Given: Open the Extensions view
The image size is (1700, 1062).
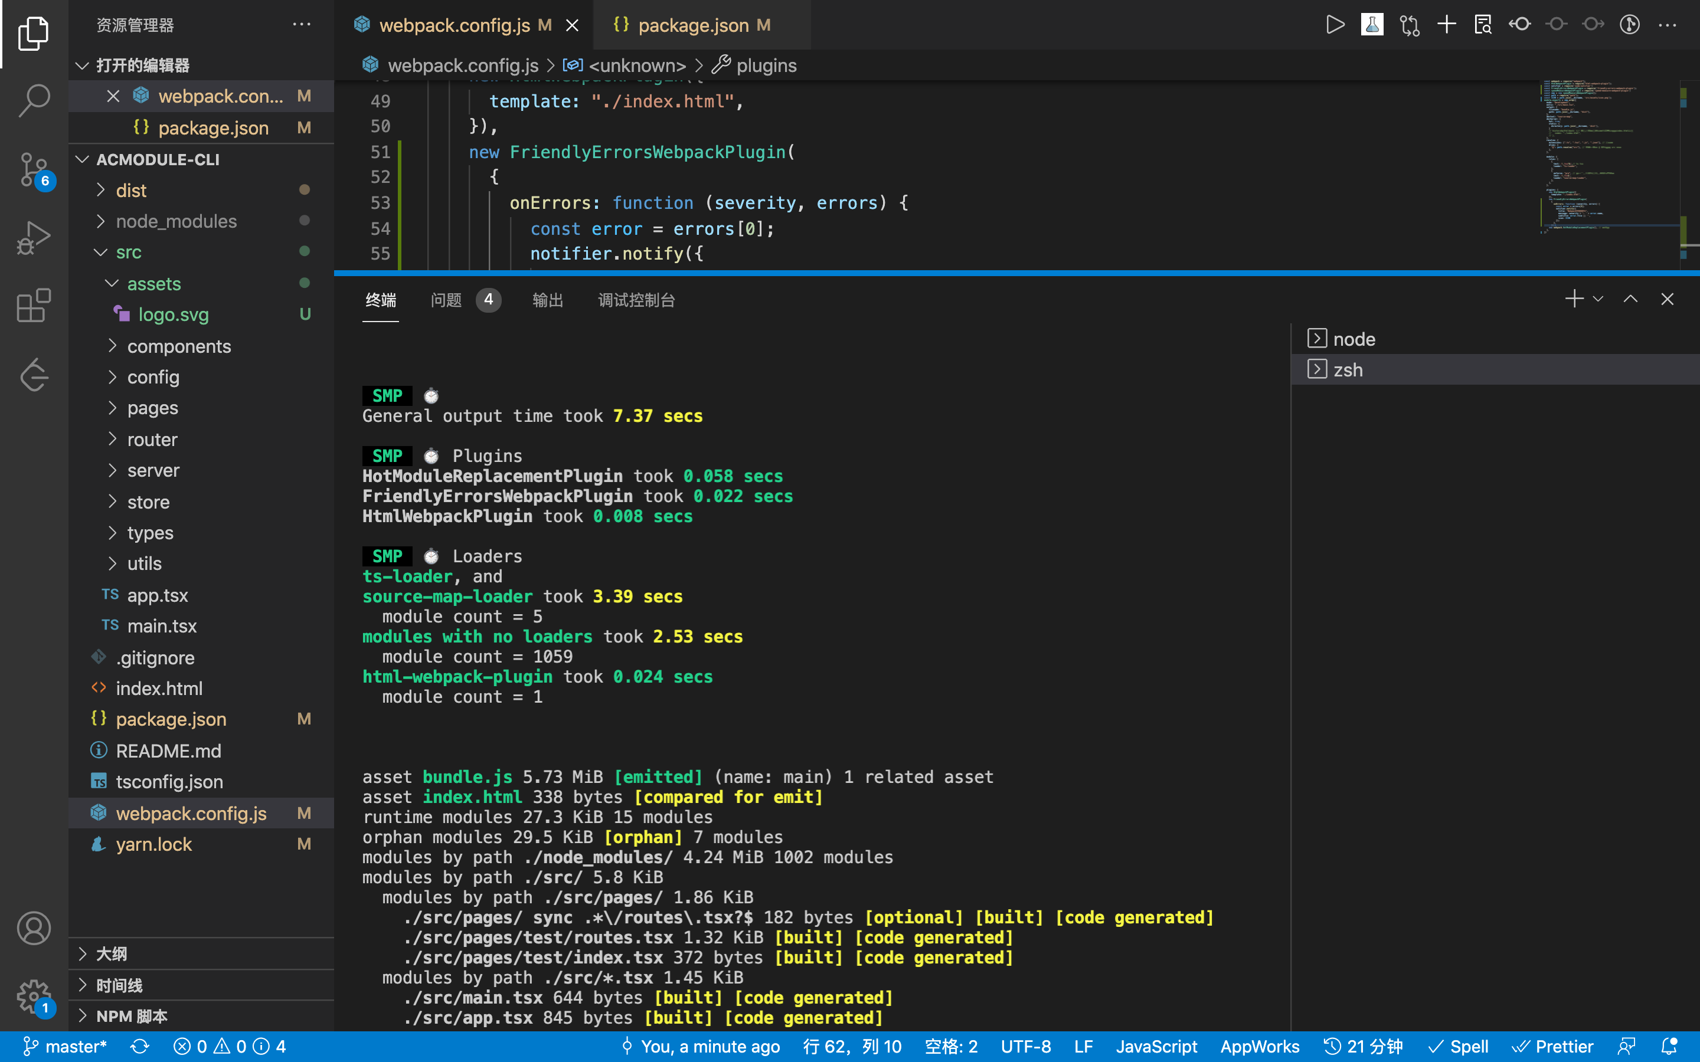Looking at the screenshot, I should tap(33, 306).
